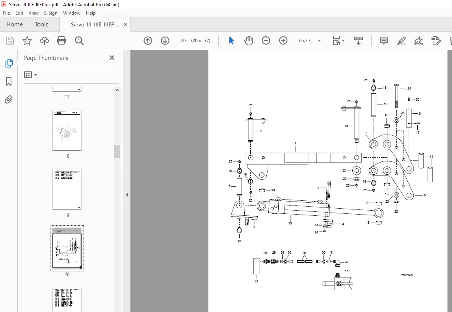Go to the next page with the down arrow
452x312 pixels.
[x=165, y=41]
